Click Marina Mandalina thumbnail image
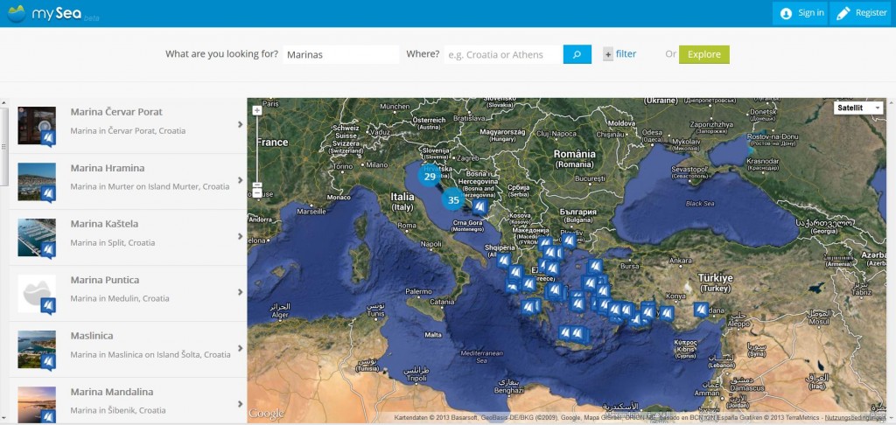 coord(37,405)
